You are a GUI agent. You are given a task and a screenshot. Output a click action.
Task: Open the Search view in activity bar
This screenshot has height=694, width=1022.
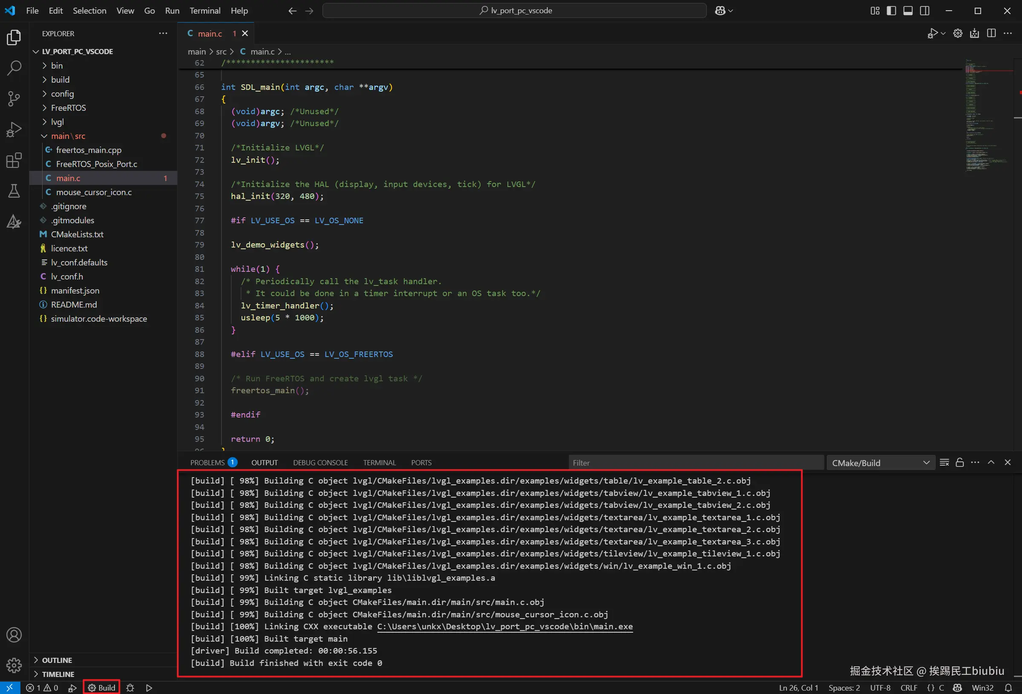(14, 68)
